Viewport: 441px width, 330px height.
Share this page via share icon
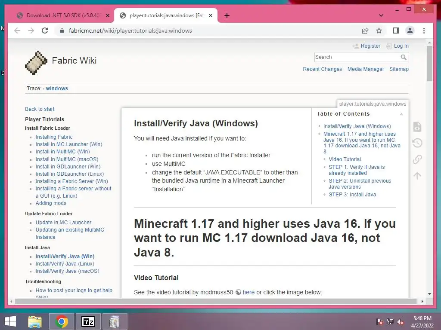[365, 31]
